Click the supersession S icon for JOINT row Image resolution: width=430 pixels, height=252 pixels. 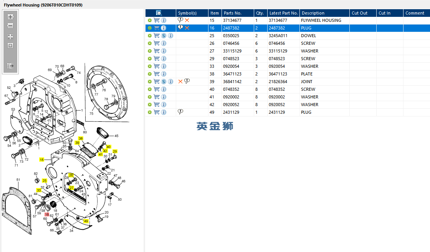coord(164,82)
